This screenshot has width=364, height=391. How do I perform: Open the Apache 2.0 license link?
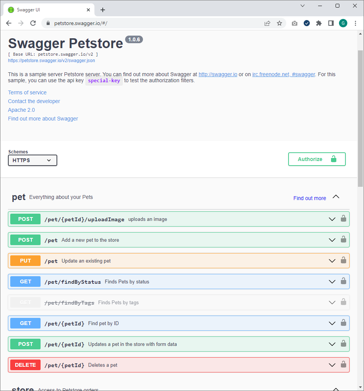pyautogui.click(x=22, y=110)
